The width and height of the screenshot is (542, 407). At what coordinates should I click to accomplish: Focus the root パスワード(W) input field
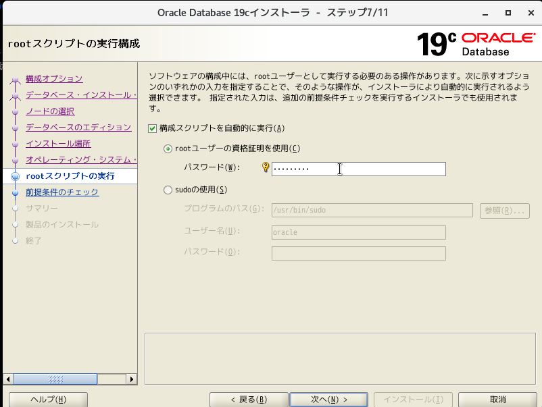click(358, 169)
